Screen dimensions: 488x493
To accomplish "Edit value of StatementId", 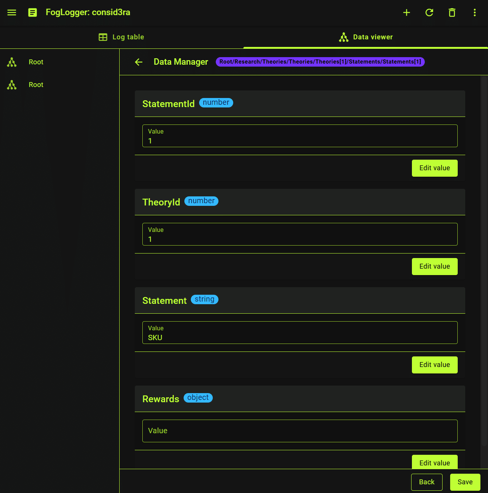I will tap(435, 168).
